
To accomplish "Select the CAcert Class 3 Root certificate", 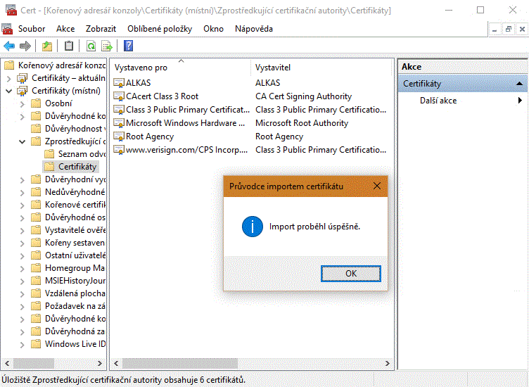I will pyautogui.click(x=162, y=96).
